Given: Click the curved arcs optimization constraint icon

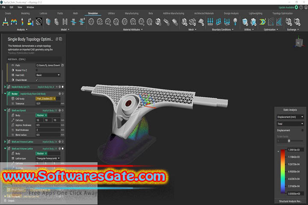Looking at the screenshot, I should click(271, 22).
